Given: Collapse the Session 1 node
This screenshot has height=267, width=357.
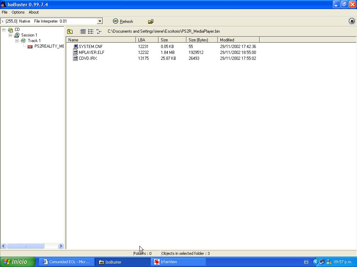Looking at the screenshot, I should pyautogui.click(x=10, y=35).
